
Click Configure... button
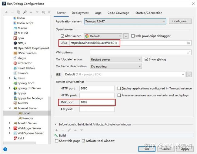tap(180, 21)
